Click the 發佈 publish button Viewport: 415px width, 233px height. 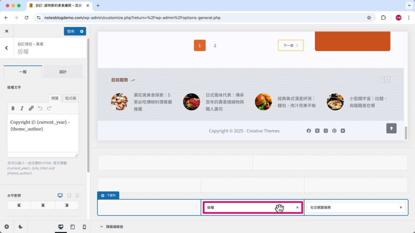tap(71, 31)
